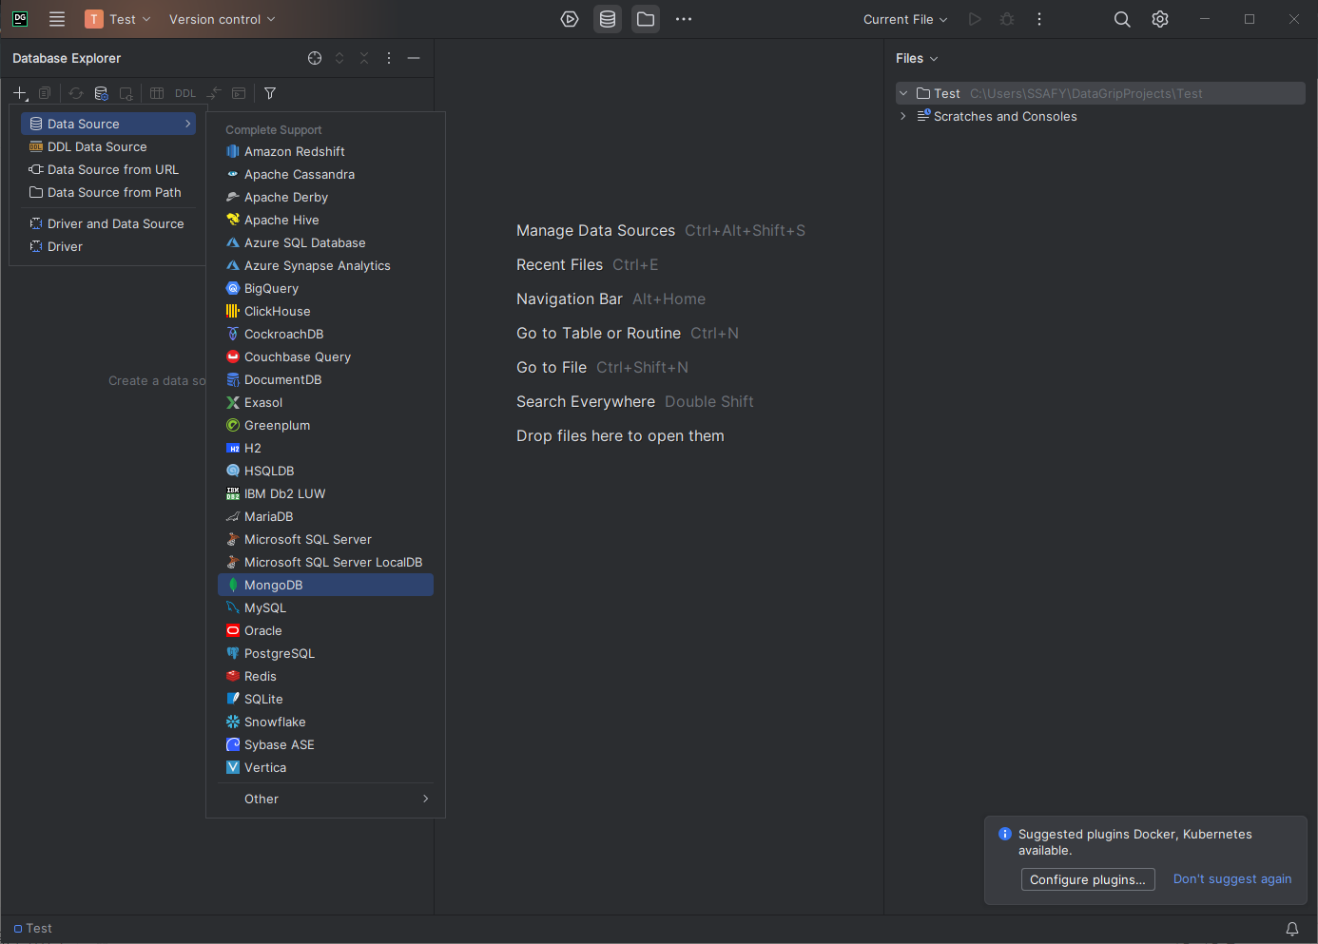Open IDE settings gear icon
Viewport: 1318px width, 944px height.
click(x=1160, y=19)
